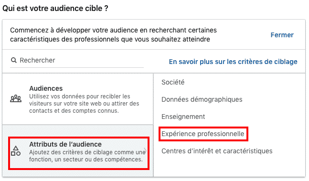The height and width of the screenshot is (181, 309).
Task: Expand the chevron on Attributs de l'audience row
Action: 145,150
